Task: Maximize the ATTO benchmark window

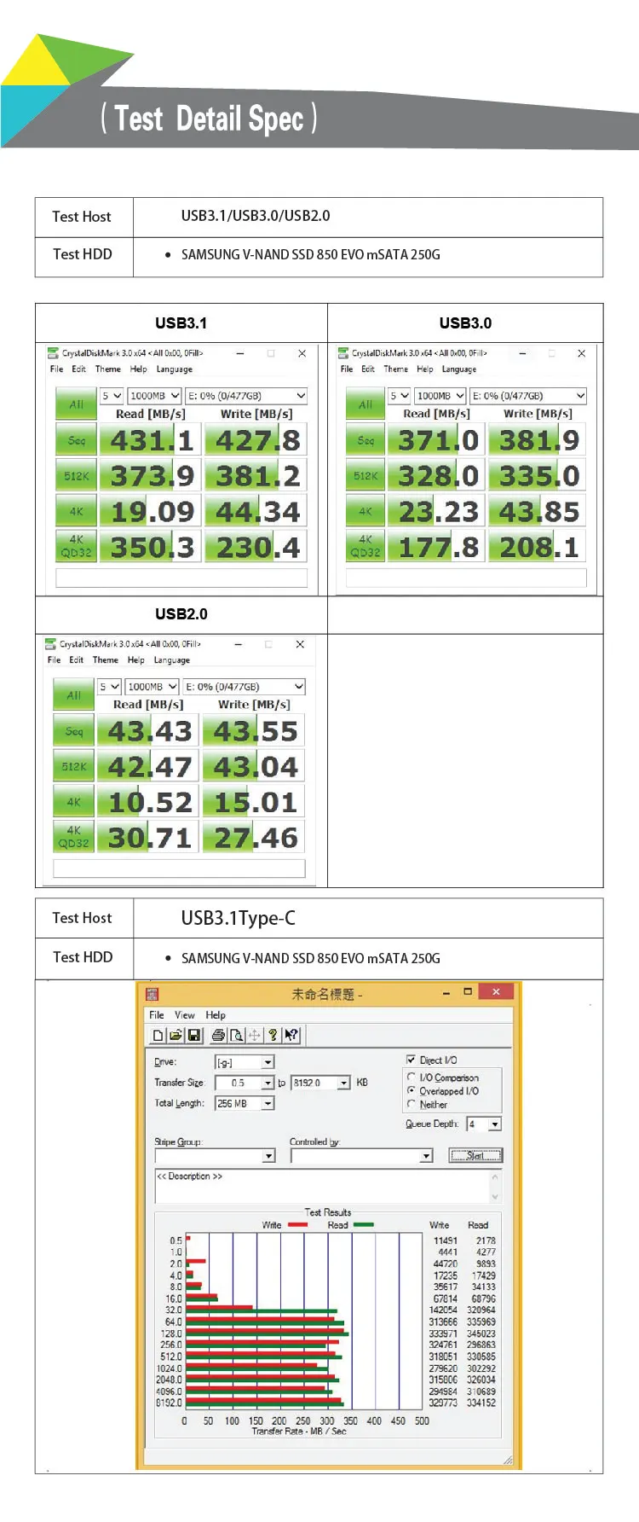Action: [467, 991]
